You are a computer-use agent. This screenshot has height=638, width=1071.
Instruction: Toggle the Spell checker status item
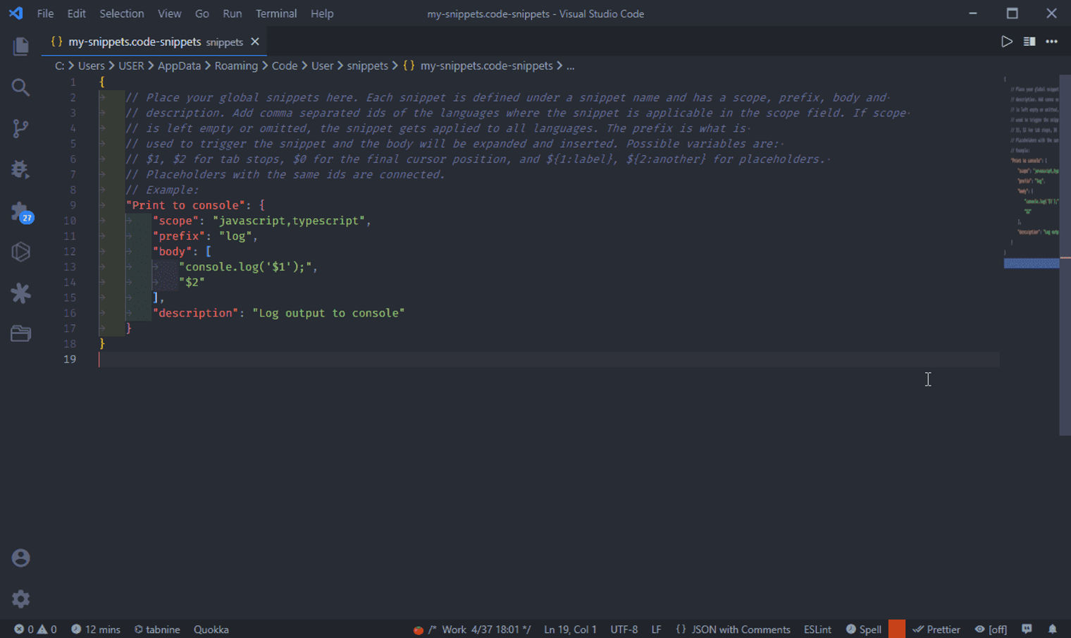(863, 630)
